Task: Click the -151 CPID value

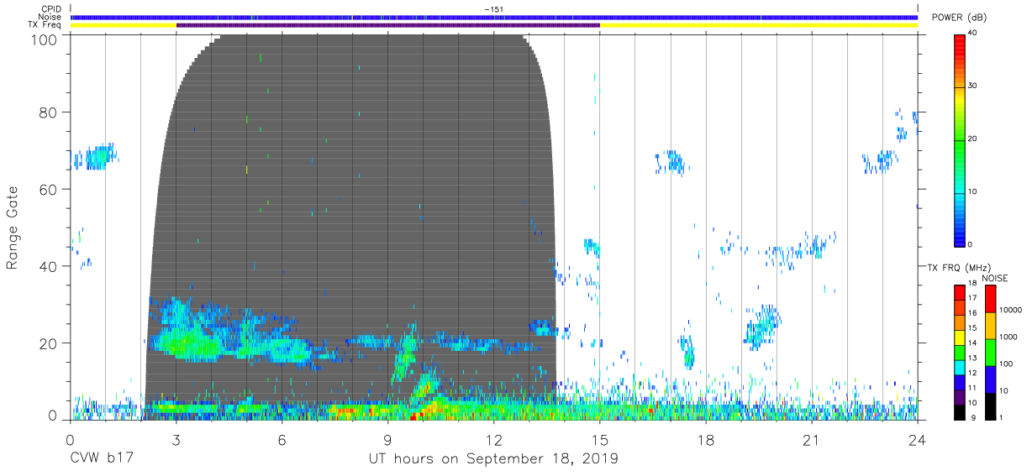Action: pyautogui.click(x=493, y=9)
